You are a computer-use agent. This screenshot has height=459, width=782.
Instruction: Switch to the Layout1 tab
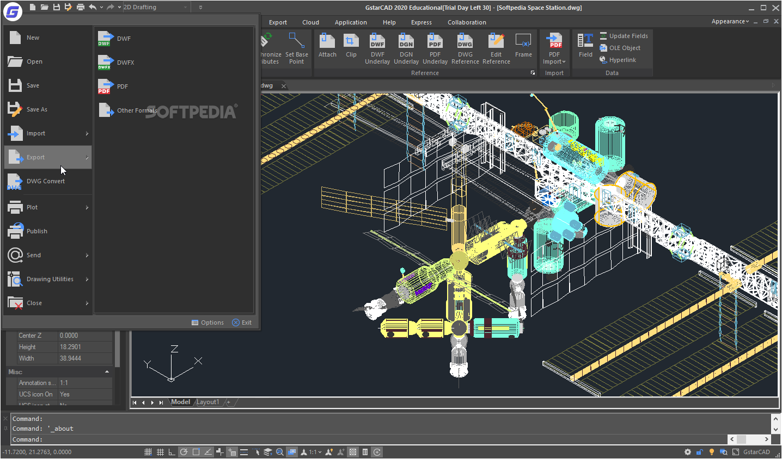coord(207,402)
